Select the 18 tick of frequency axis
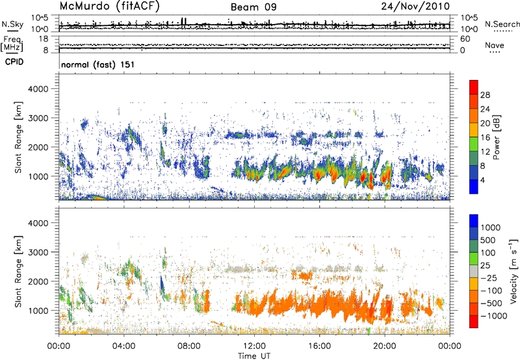The width and height of the screenshot is (520, 360). click(43, 39)
